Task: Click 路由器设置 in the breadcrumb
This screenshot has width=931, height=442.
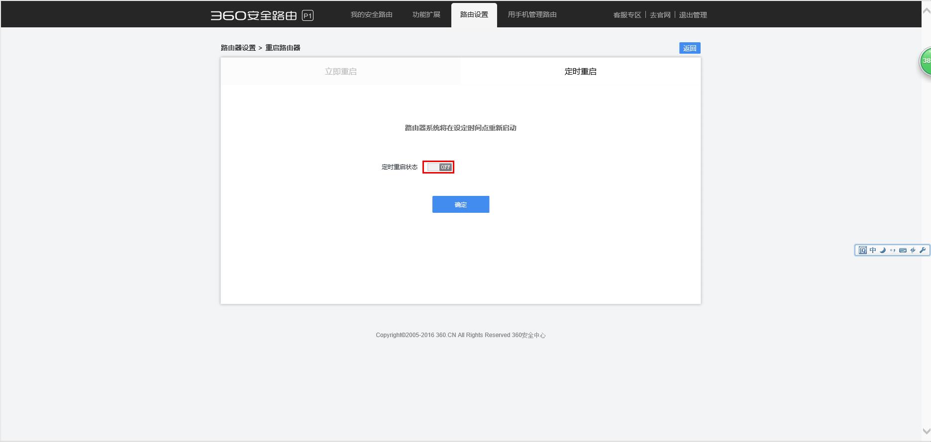Action: point(238,48)
